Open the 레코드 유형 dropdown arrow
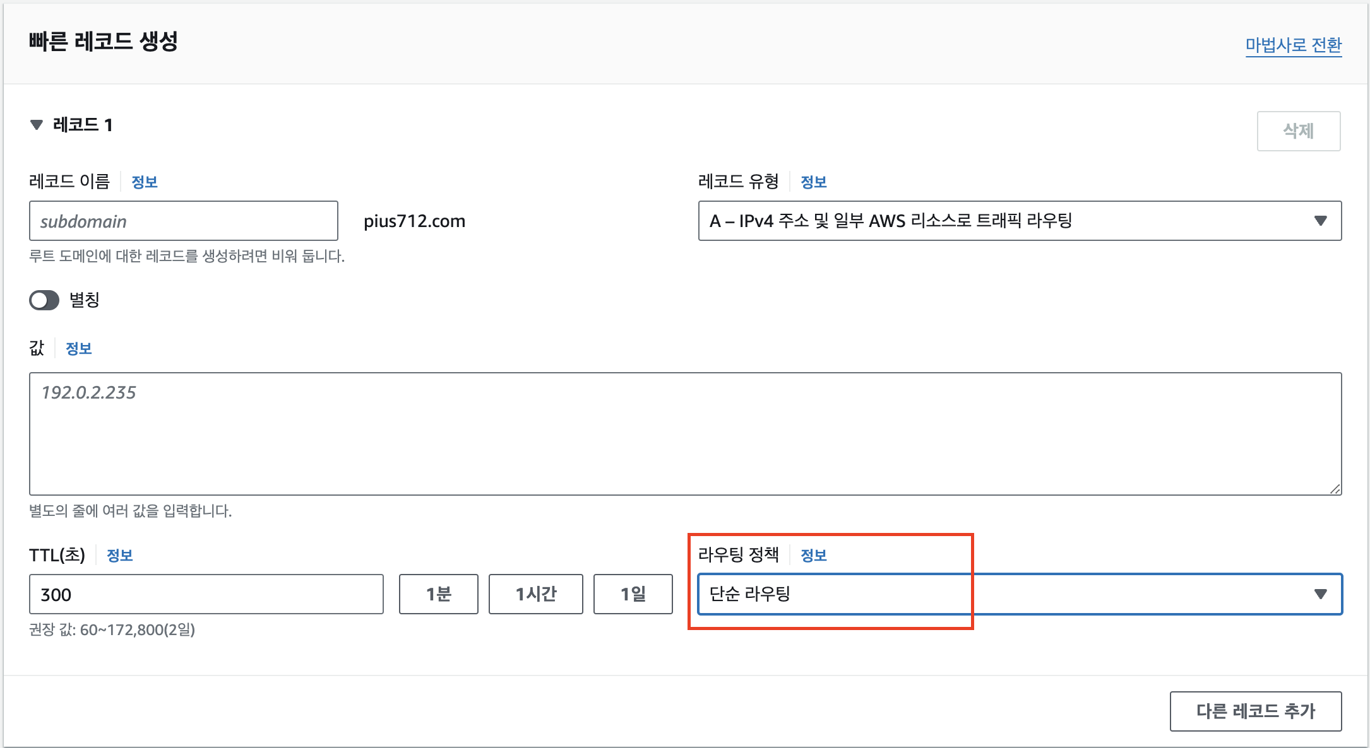This screenshot has height=748, width=1370. tap(1320, 221)
